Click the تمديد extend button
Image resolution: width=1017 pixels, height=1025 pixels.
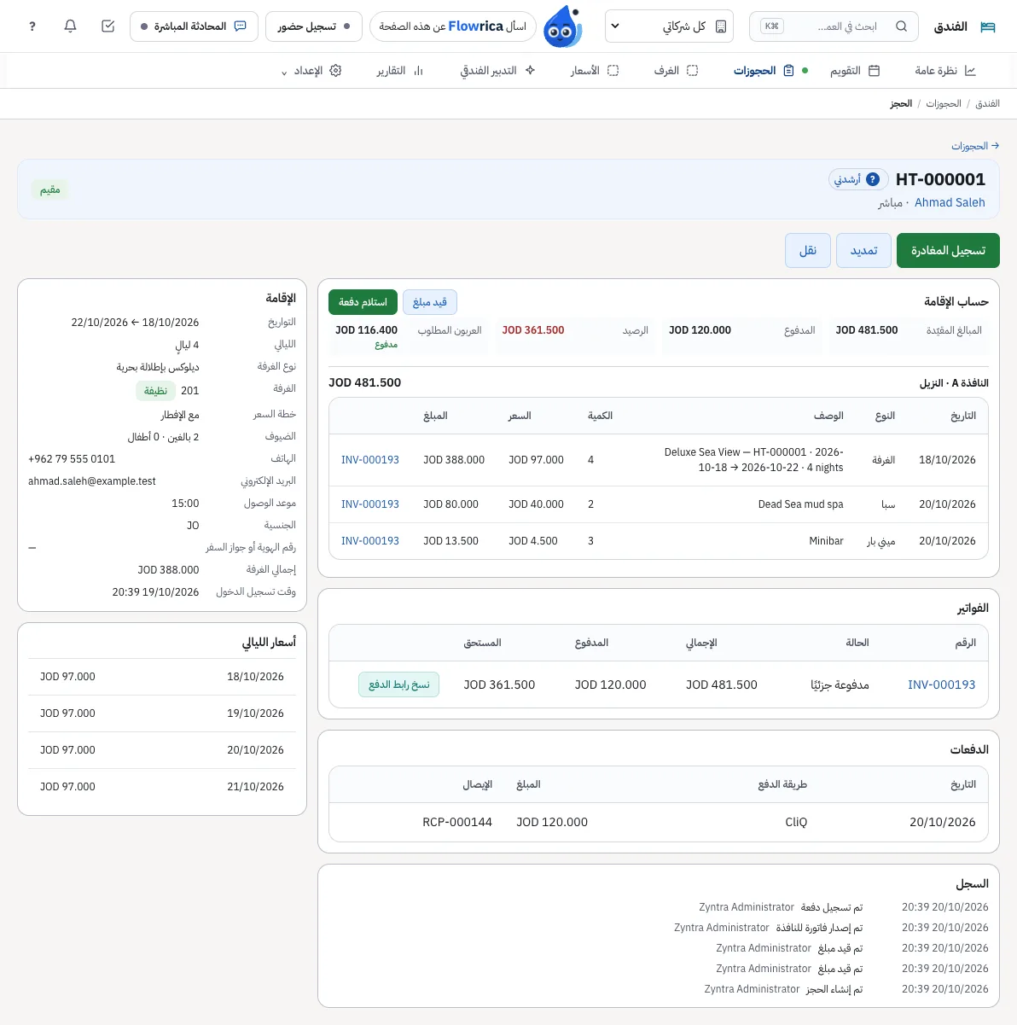[864, 251]
